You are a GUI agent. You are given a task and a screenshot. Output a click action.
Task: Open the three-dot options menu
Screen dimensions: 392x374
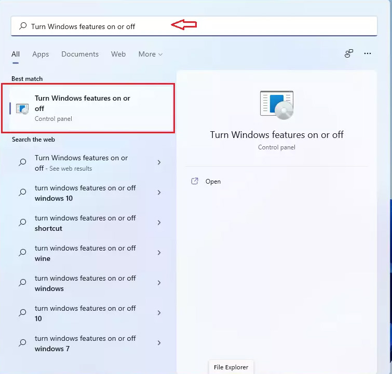point(367,53)
